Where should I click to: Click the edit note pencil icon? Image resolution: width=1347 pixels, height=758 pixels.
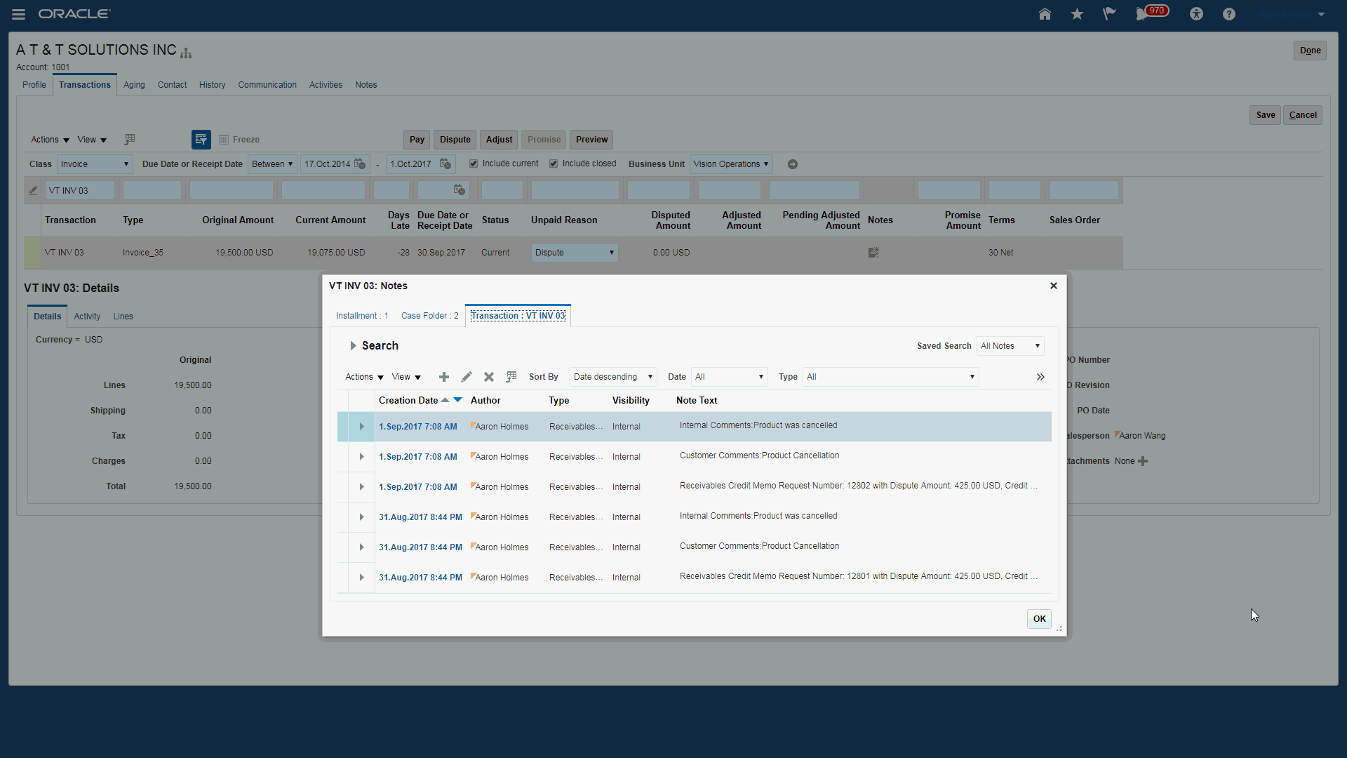tap(467, 377)
